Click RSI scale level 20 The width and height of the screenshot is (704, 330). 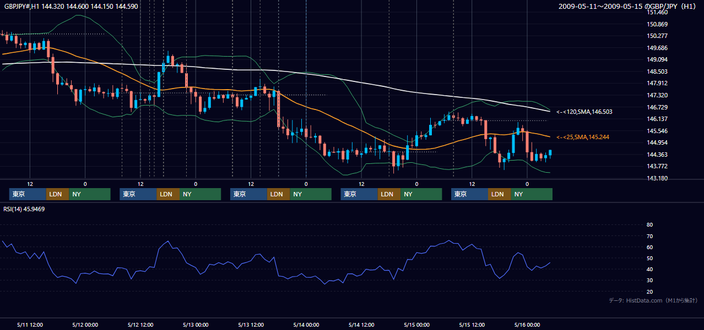tap(649, 291)
